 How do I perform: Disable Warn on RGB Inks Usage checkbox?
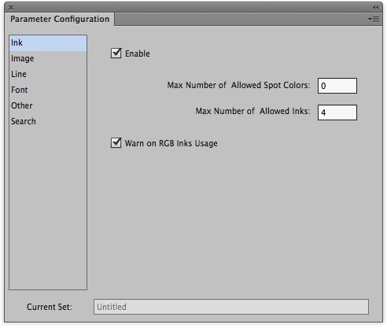click(x=116, y=143)
